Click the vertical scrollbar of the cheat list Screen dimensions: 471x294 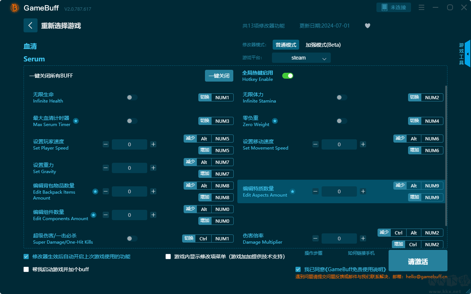[x=446, y=155]
